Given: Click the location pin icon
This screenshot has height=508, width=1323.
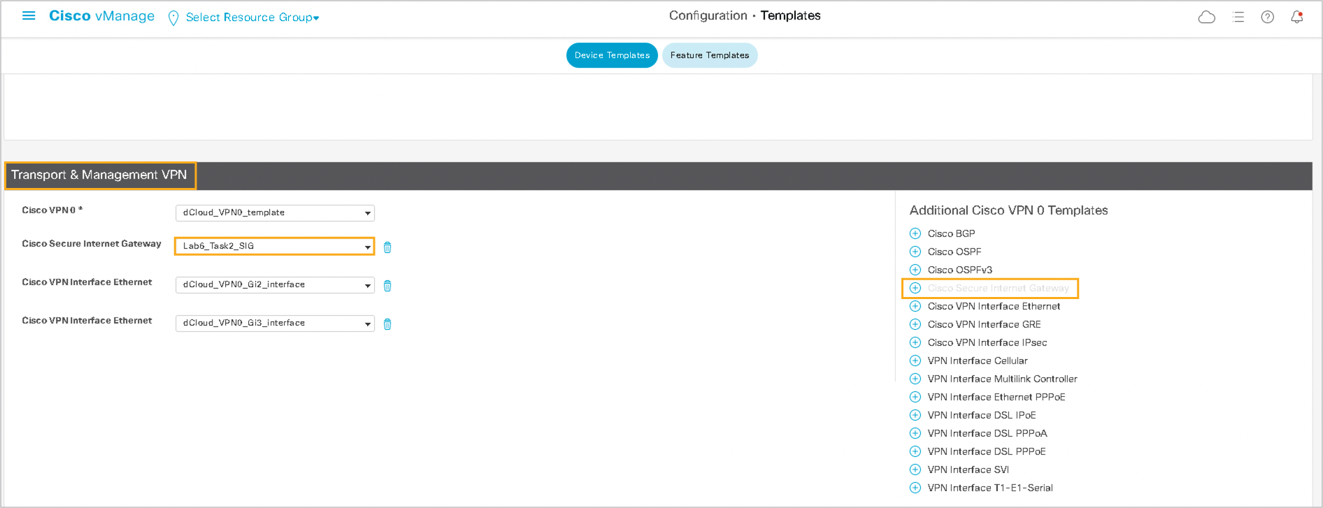Looking at the screenshot, I should [x=173, y=18].
